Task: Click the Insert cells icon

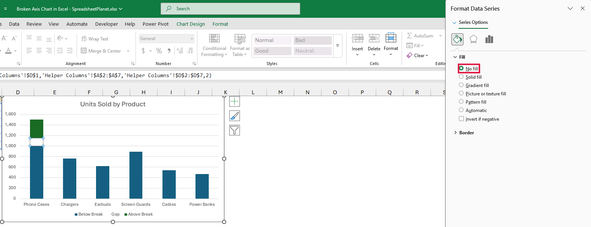Action: click(x=357, y=38)
